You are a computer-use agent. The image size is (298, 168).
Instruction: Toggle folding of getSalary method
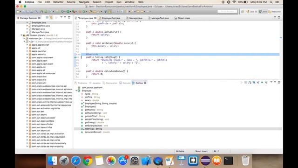[x=80, y=32]
